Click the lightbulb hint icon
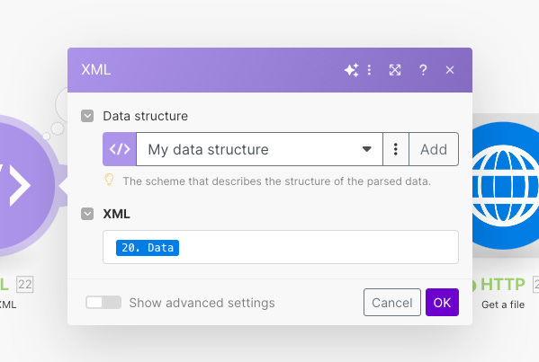This screenshot has height=362, width=539. point(109,180)
